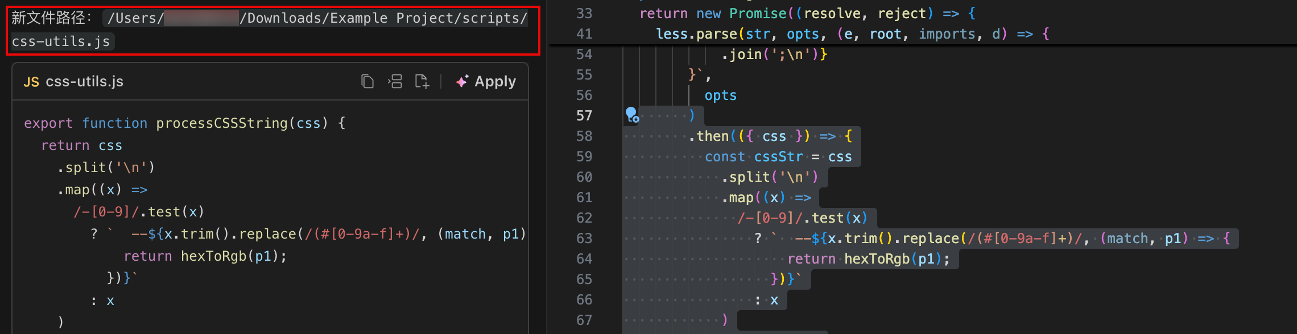Click line number 67 in the gutter
1297x334 pixels.
click(x=584, y=320)
